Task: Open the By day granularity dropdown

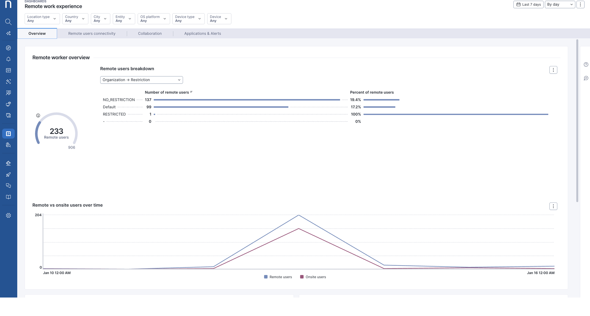Action: (x=559, y=4)
